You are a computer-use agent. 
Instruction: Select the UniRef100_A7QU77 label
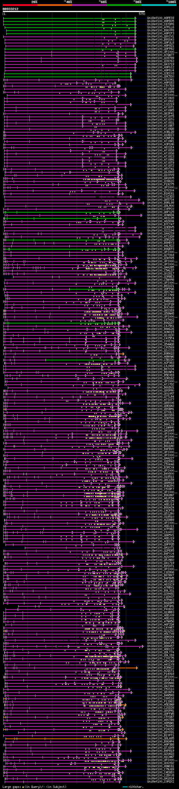tap(160, 55)
